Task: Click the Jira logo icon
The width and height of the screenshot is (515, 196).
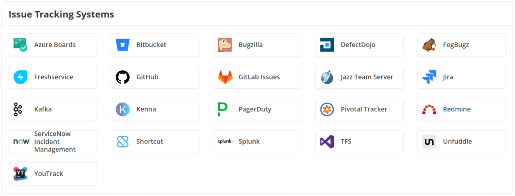Action: (429, 77)
